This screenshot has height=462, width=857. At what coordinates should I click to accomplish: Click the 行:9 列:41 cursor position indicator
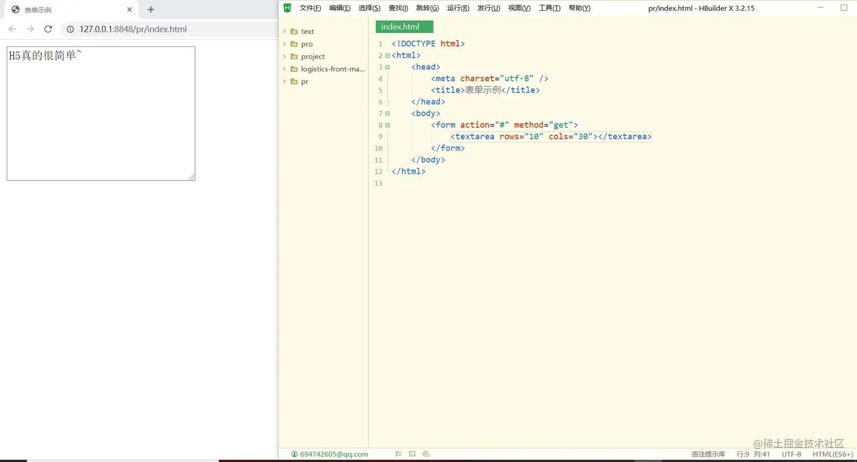point(753,454)
